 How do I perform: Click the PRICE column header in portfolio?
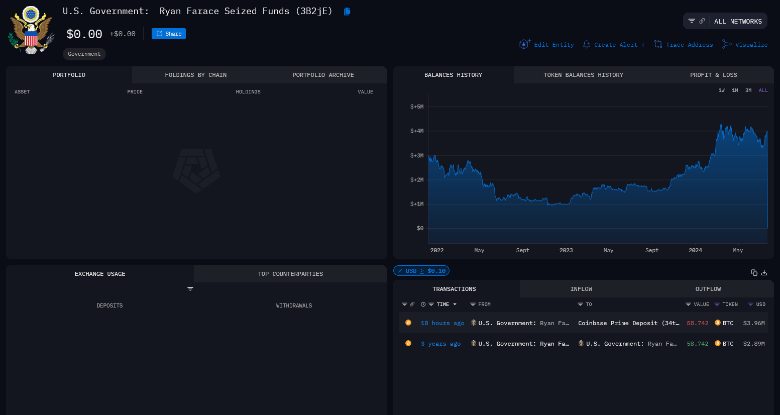(135, 92)
